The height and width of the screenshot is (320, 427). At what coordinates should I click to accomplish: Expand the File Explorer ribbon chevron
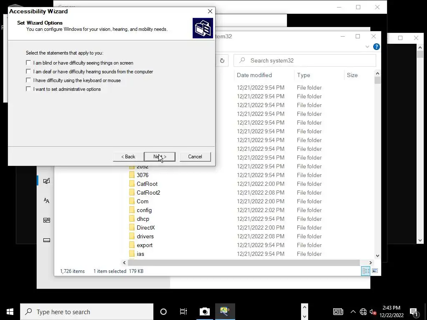coord(367,47)
